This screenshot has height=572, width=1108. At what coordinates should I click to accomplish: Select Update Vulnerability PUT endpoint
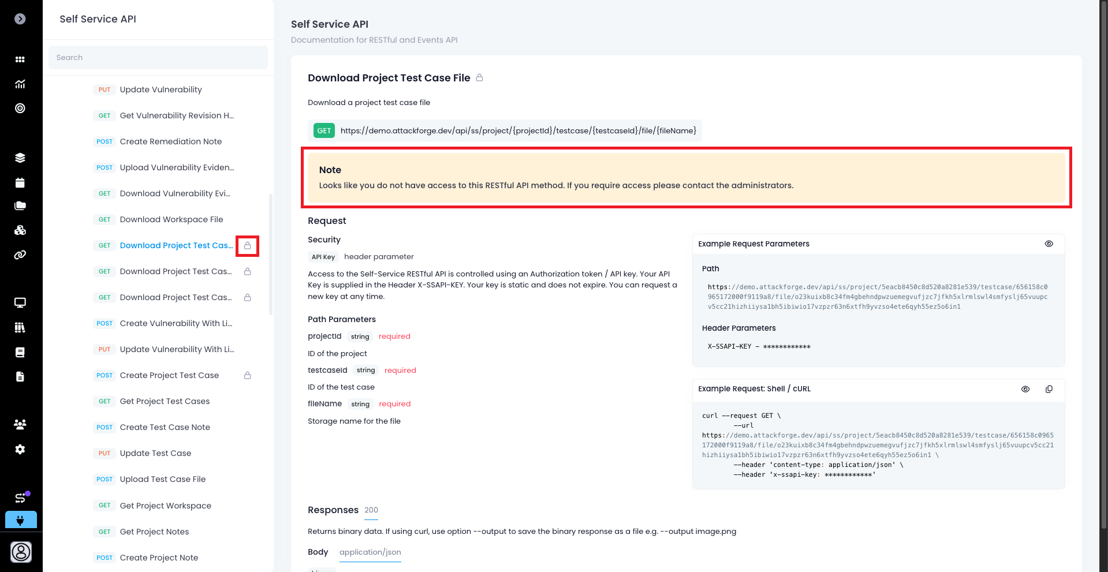point(161,90)
